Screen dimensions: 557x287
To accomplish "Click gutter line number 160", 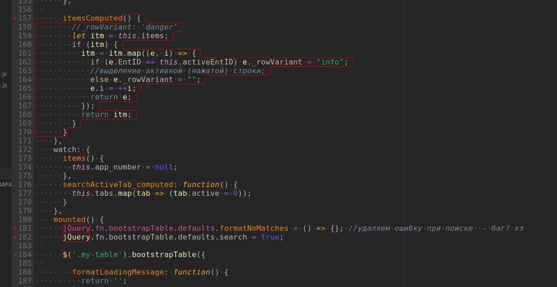I will tap(25, 45).
